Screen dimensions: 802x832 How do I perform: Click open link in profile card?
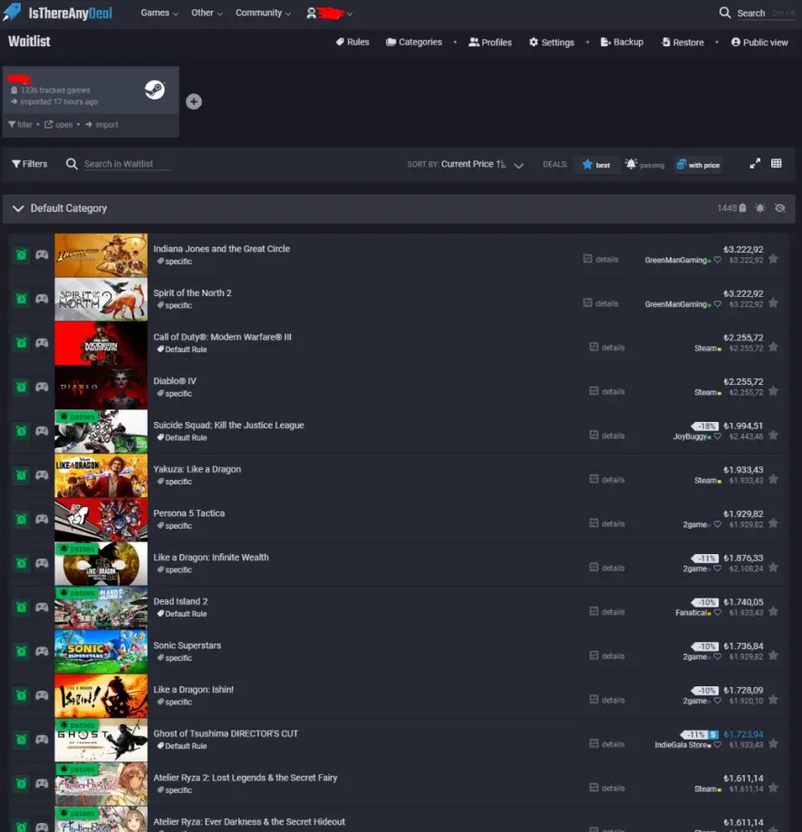click(58, 125)
